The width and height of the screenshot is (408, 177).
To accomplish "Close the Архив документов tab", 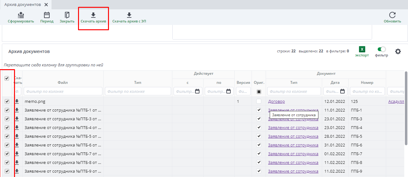I will (x=46, y=5).
